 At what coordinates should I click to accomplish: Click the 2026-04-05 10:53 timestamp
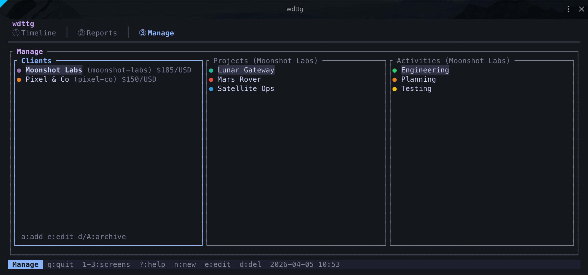tap(305, 264)
